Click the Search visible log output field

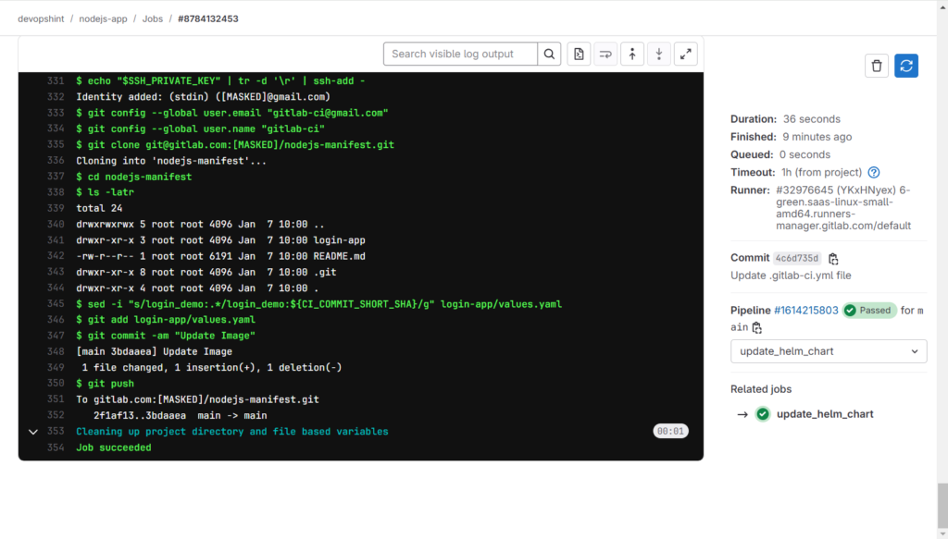click(460, 54)
